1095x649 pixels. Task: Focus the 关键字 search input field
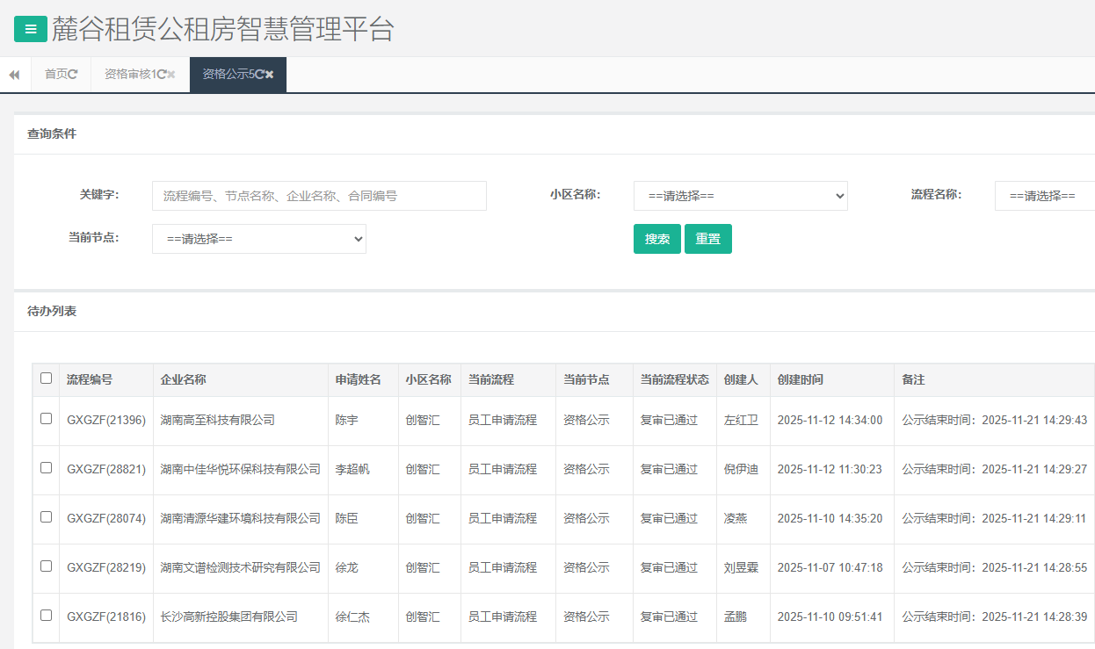(x=319, y=196)
